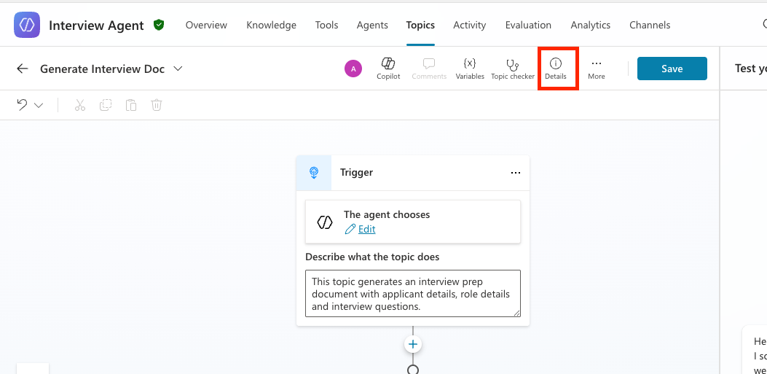Screen dimensions: 767x374
Task: Switch to the Knowledge tab
Action: [x=271, y=25]
